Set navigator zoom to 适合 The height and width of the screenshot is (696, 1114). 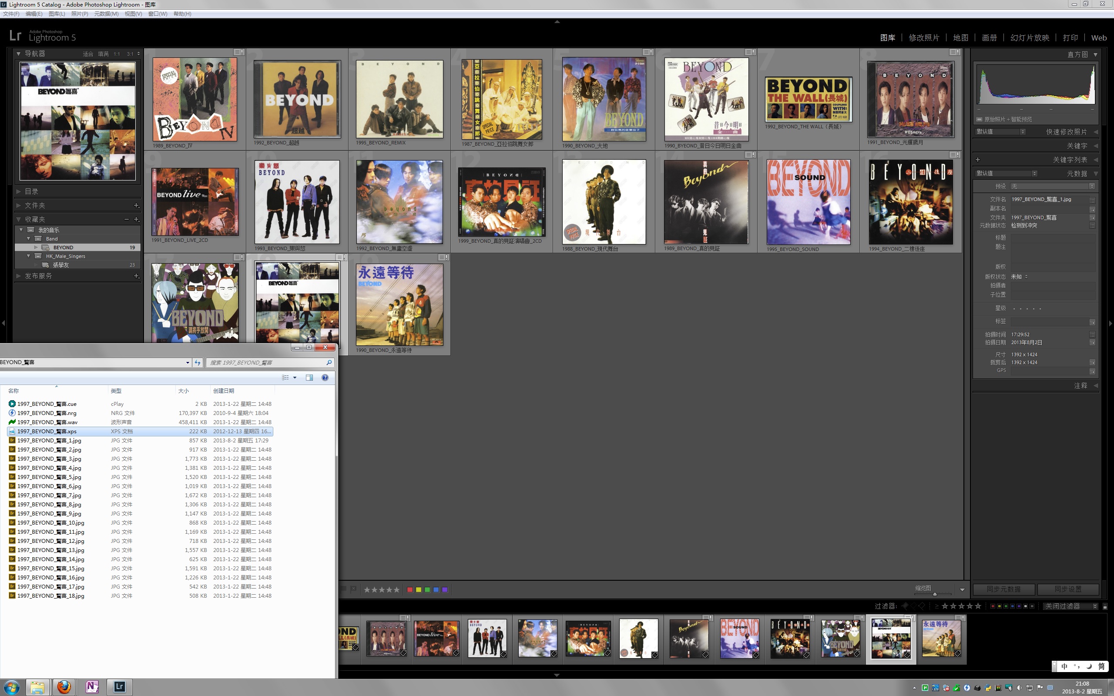tap(88, 54)
